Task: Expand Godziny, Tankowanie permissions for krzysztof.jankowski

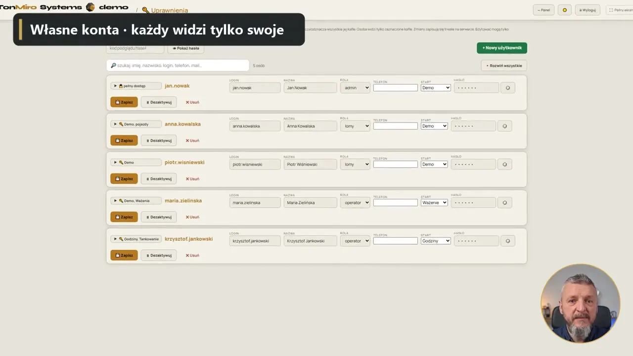Action: (x=136, y=239)
